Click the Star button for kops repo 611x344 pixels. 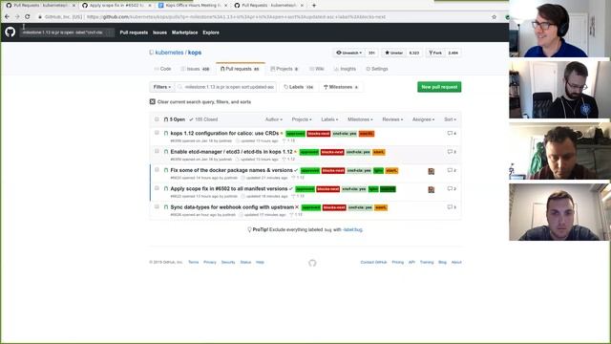(x=394, y=53)
